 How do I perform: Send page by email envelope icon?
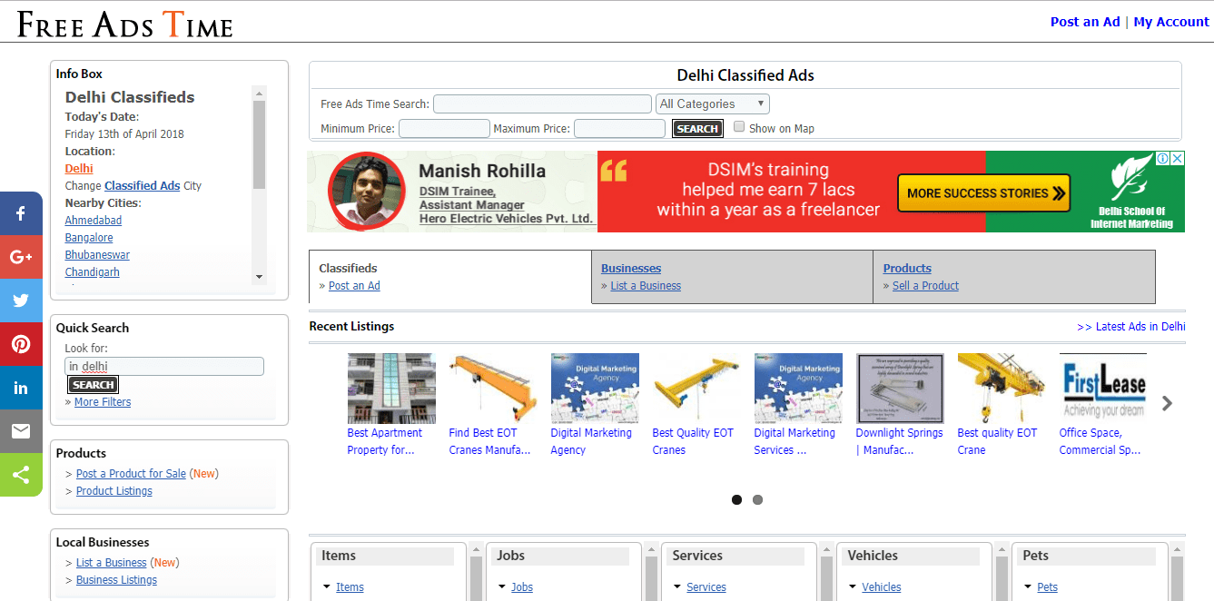coord(21,431)
